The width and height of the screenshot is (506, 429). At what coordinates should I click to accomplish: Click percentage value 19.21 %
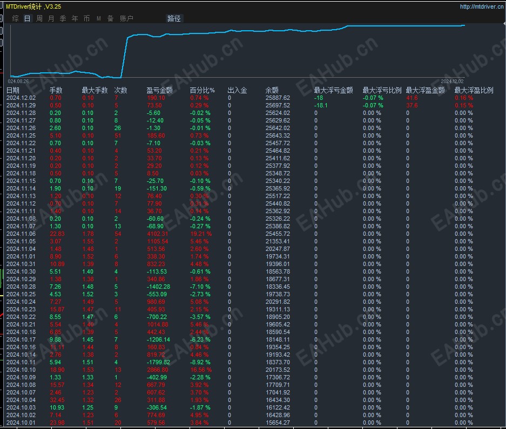click(x=201, y=234)
